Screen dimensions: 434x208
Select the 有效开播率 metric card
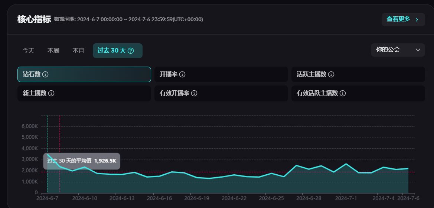221,93
